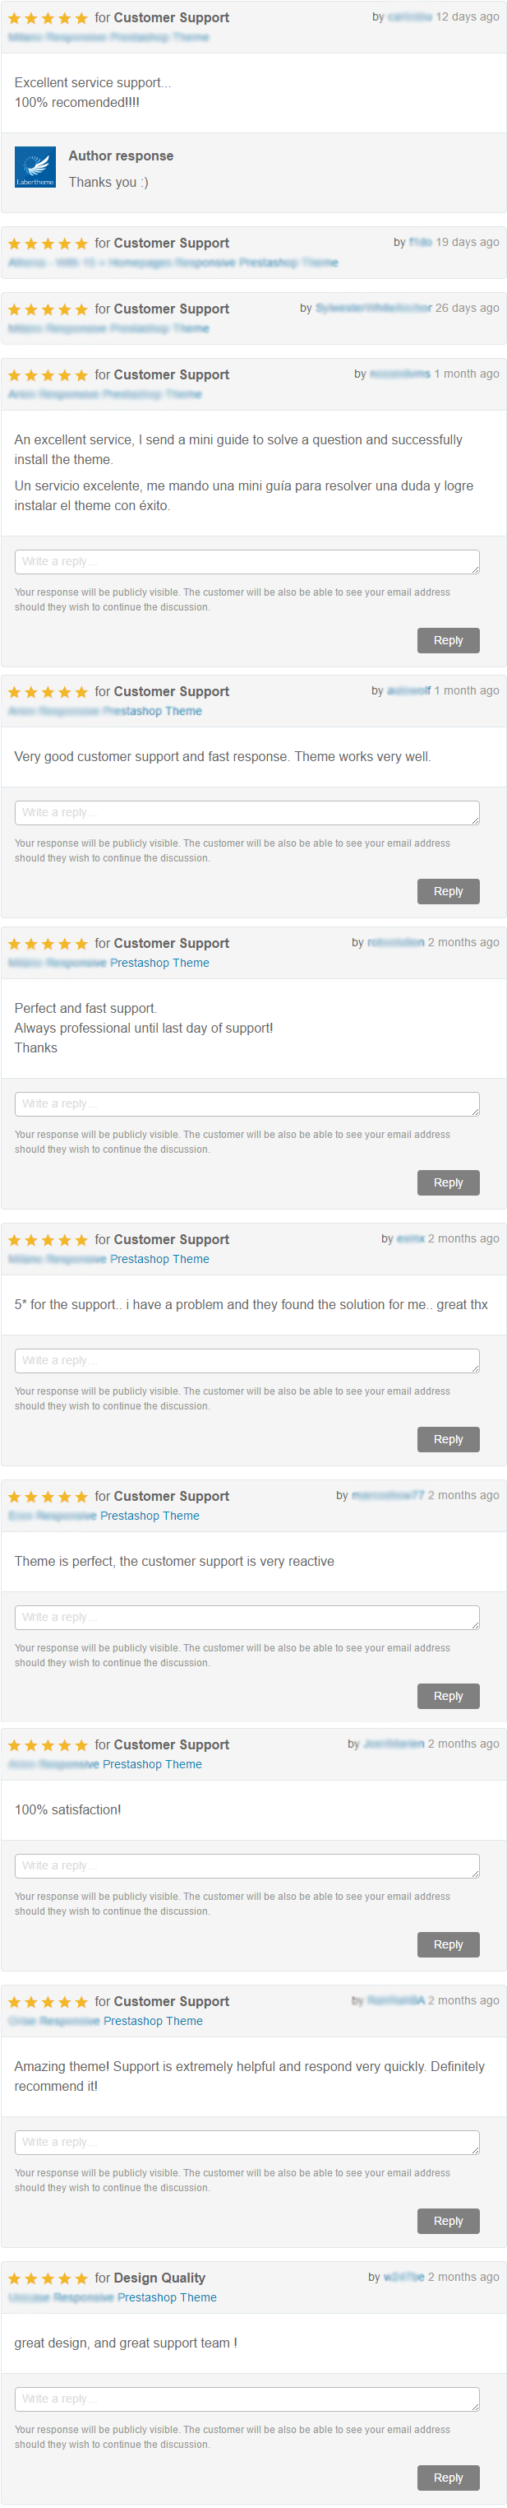Open the reviewer name on the 26 days ago review
Screen dimensions: 507x2508
coord(373,309)
